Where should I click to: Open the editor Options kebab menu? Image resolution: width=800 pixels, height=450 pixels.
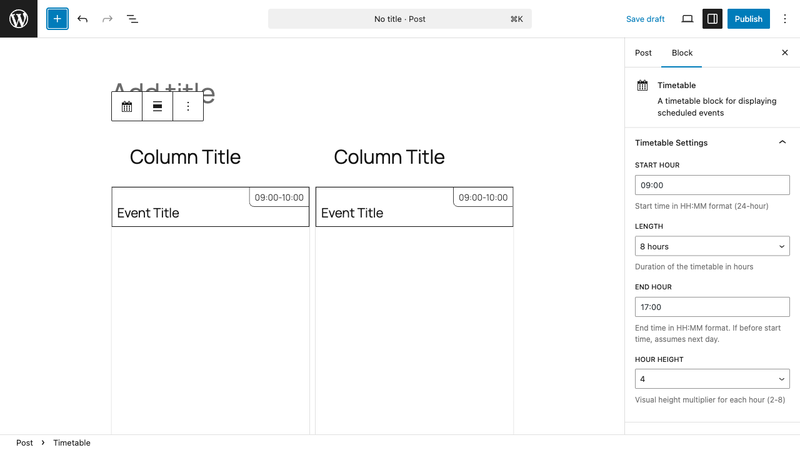[785, 19]
